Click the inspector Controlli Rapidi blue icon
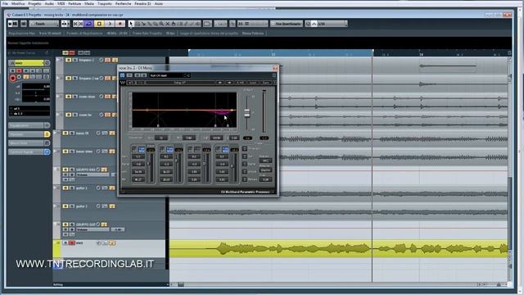 pyautogui.click(x=47, y=152)
